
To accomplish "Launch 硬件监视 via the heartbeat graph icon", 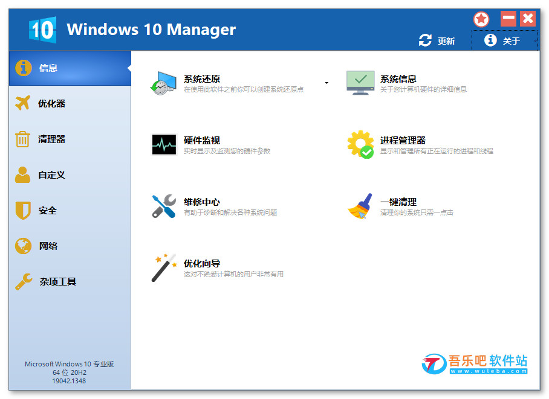I will pos(164,144).
